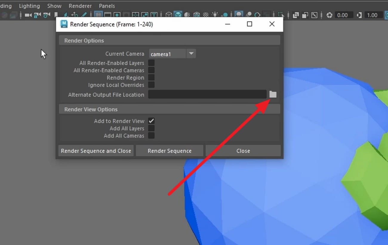Uncheck Add to Render View
388x245 pixels.
[151, 121]
